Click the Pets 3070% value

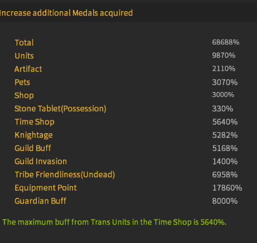(x=225, y=82)
